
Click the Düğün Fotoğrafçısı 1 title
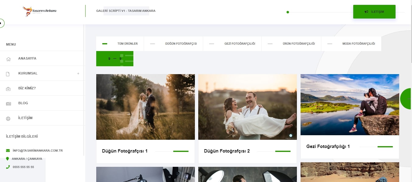(125, 151)
